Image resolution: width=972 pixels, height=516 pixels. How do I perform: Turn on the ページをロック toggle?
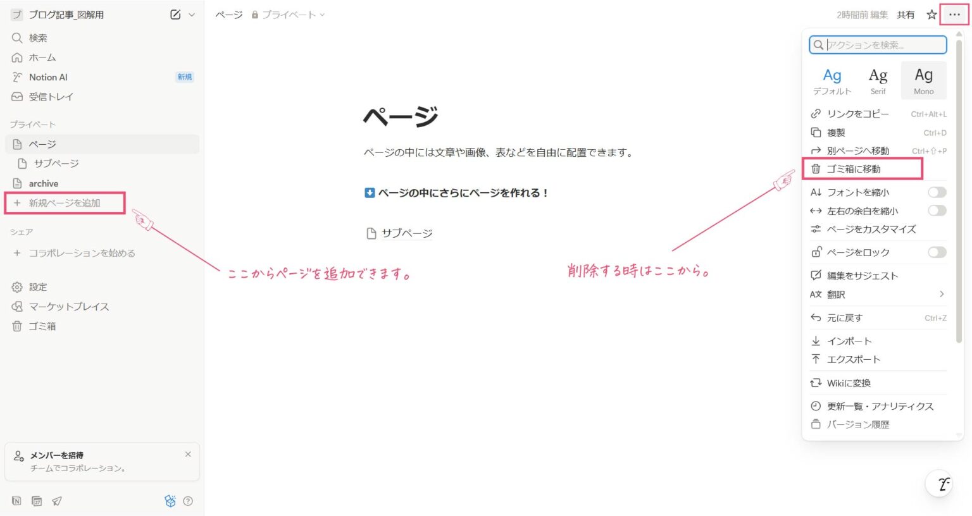(x=936, y=252)
